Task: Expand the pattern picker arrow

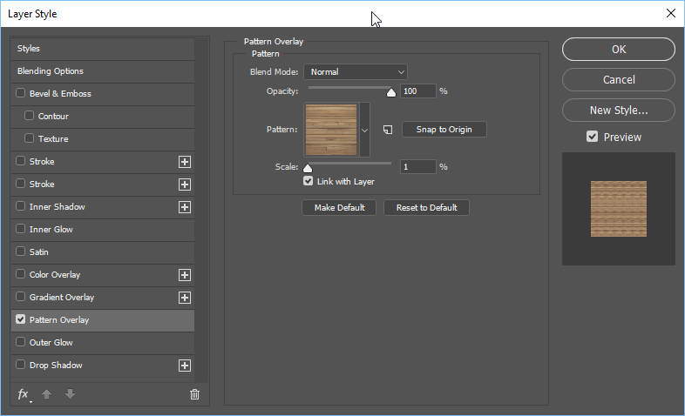Action: pos(365,130)
